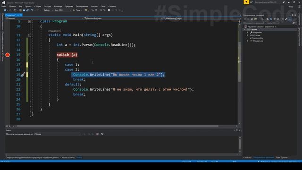The image size is (302, 170).
Task: Click the screwdriver quick-actions icon on line 19
Action: point(23,75)
